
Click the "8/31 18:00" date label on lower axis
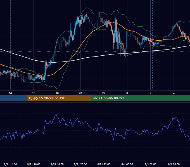[57, 164]
